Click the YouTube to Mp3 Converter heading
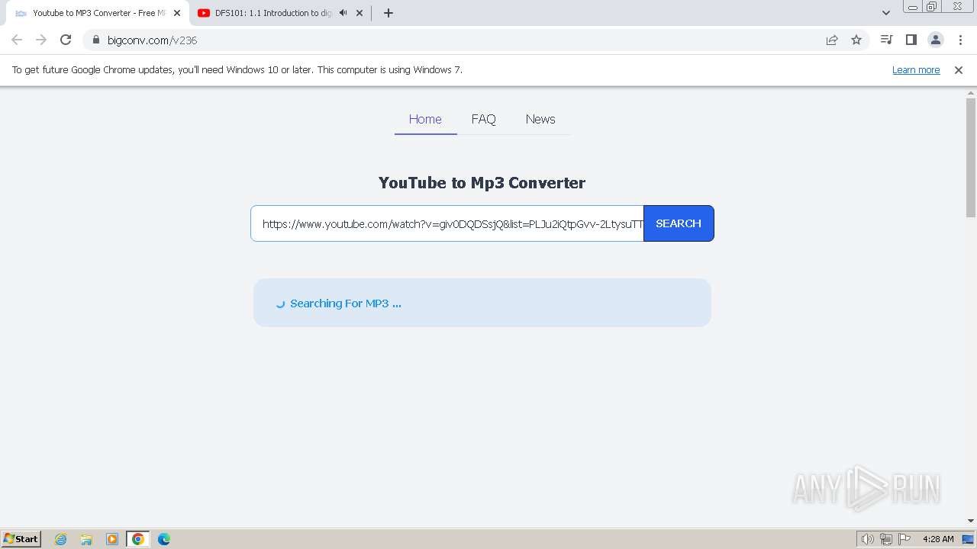Screen dimensions: 977x549 482,183
